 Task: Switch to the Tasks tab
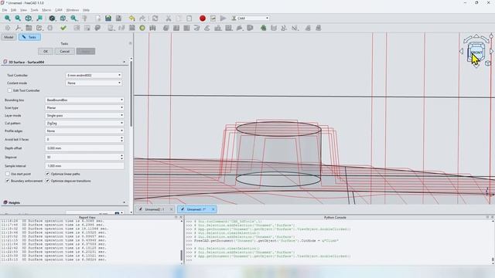(29, 37)
